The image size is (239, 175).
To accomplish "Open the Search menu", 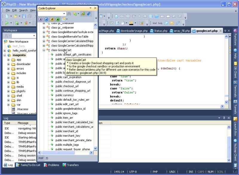I will pyautogui.click(x=23, y=10).
